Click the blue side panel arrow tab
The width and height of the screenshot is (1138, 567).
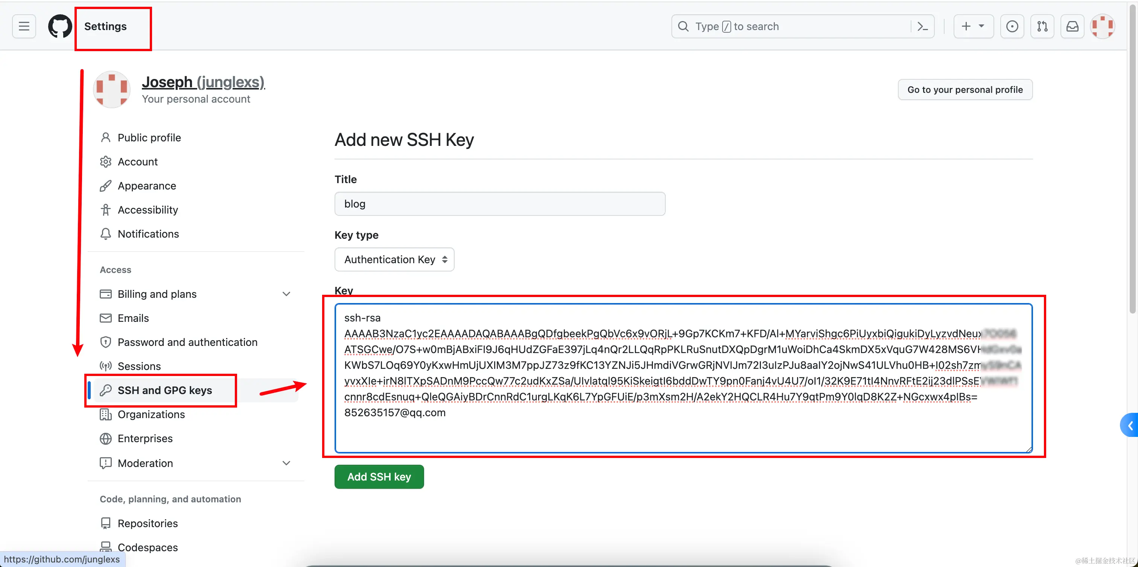(1130, 425)
